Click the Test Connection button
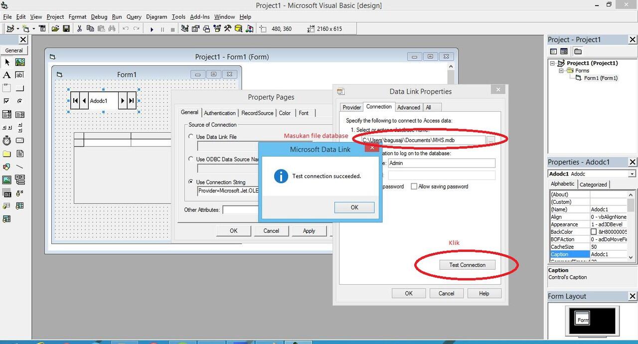The height and width of the screenshot is (344, 638). (x=467, y=265)
